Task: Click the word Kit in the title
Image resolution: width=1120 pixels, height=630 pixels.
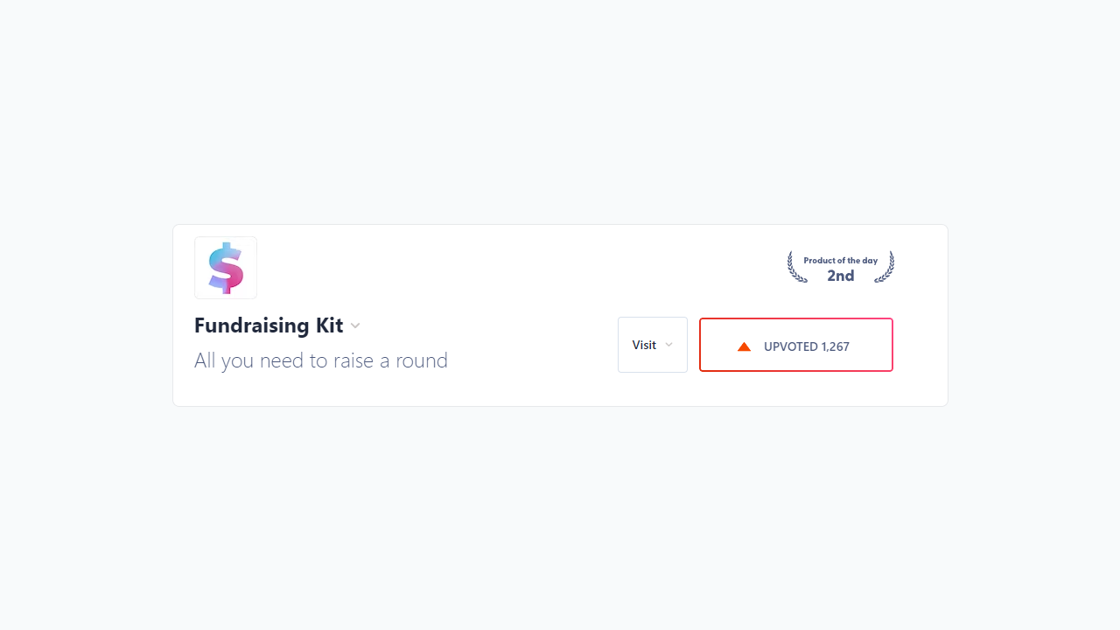Action: (x=329, y=325)
